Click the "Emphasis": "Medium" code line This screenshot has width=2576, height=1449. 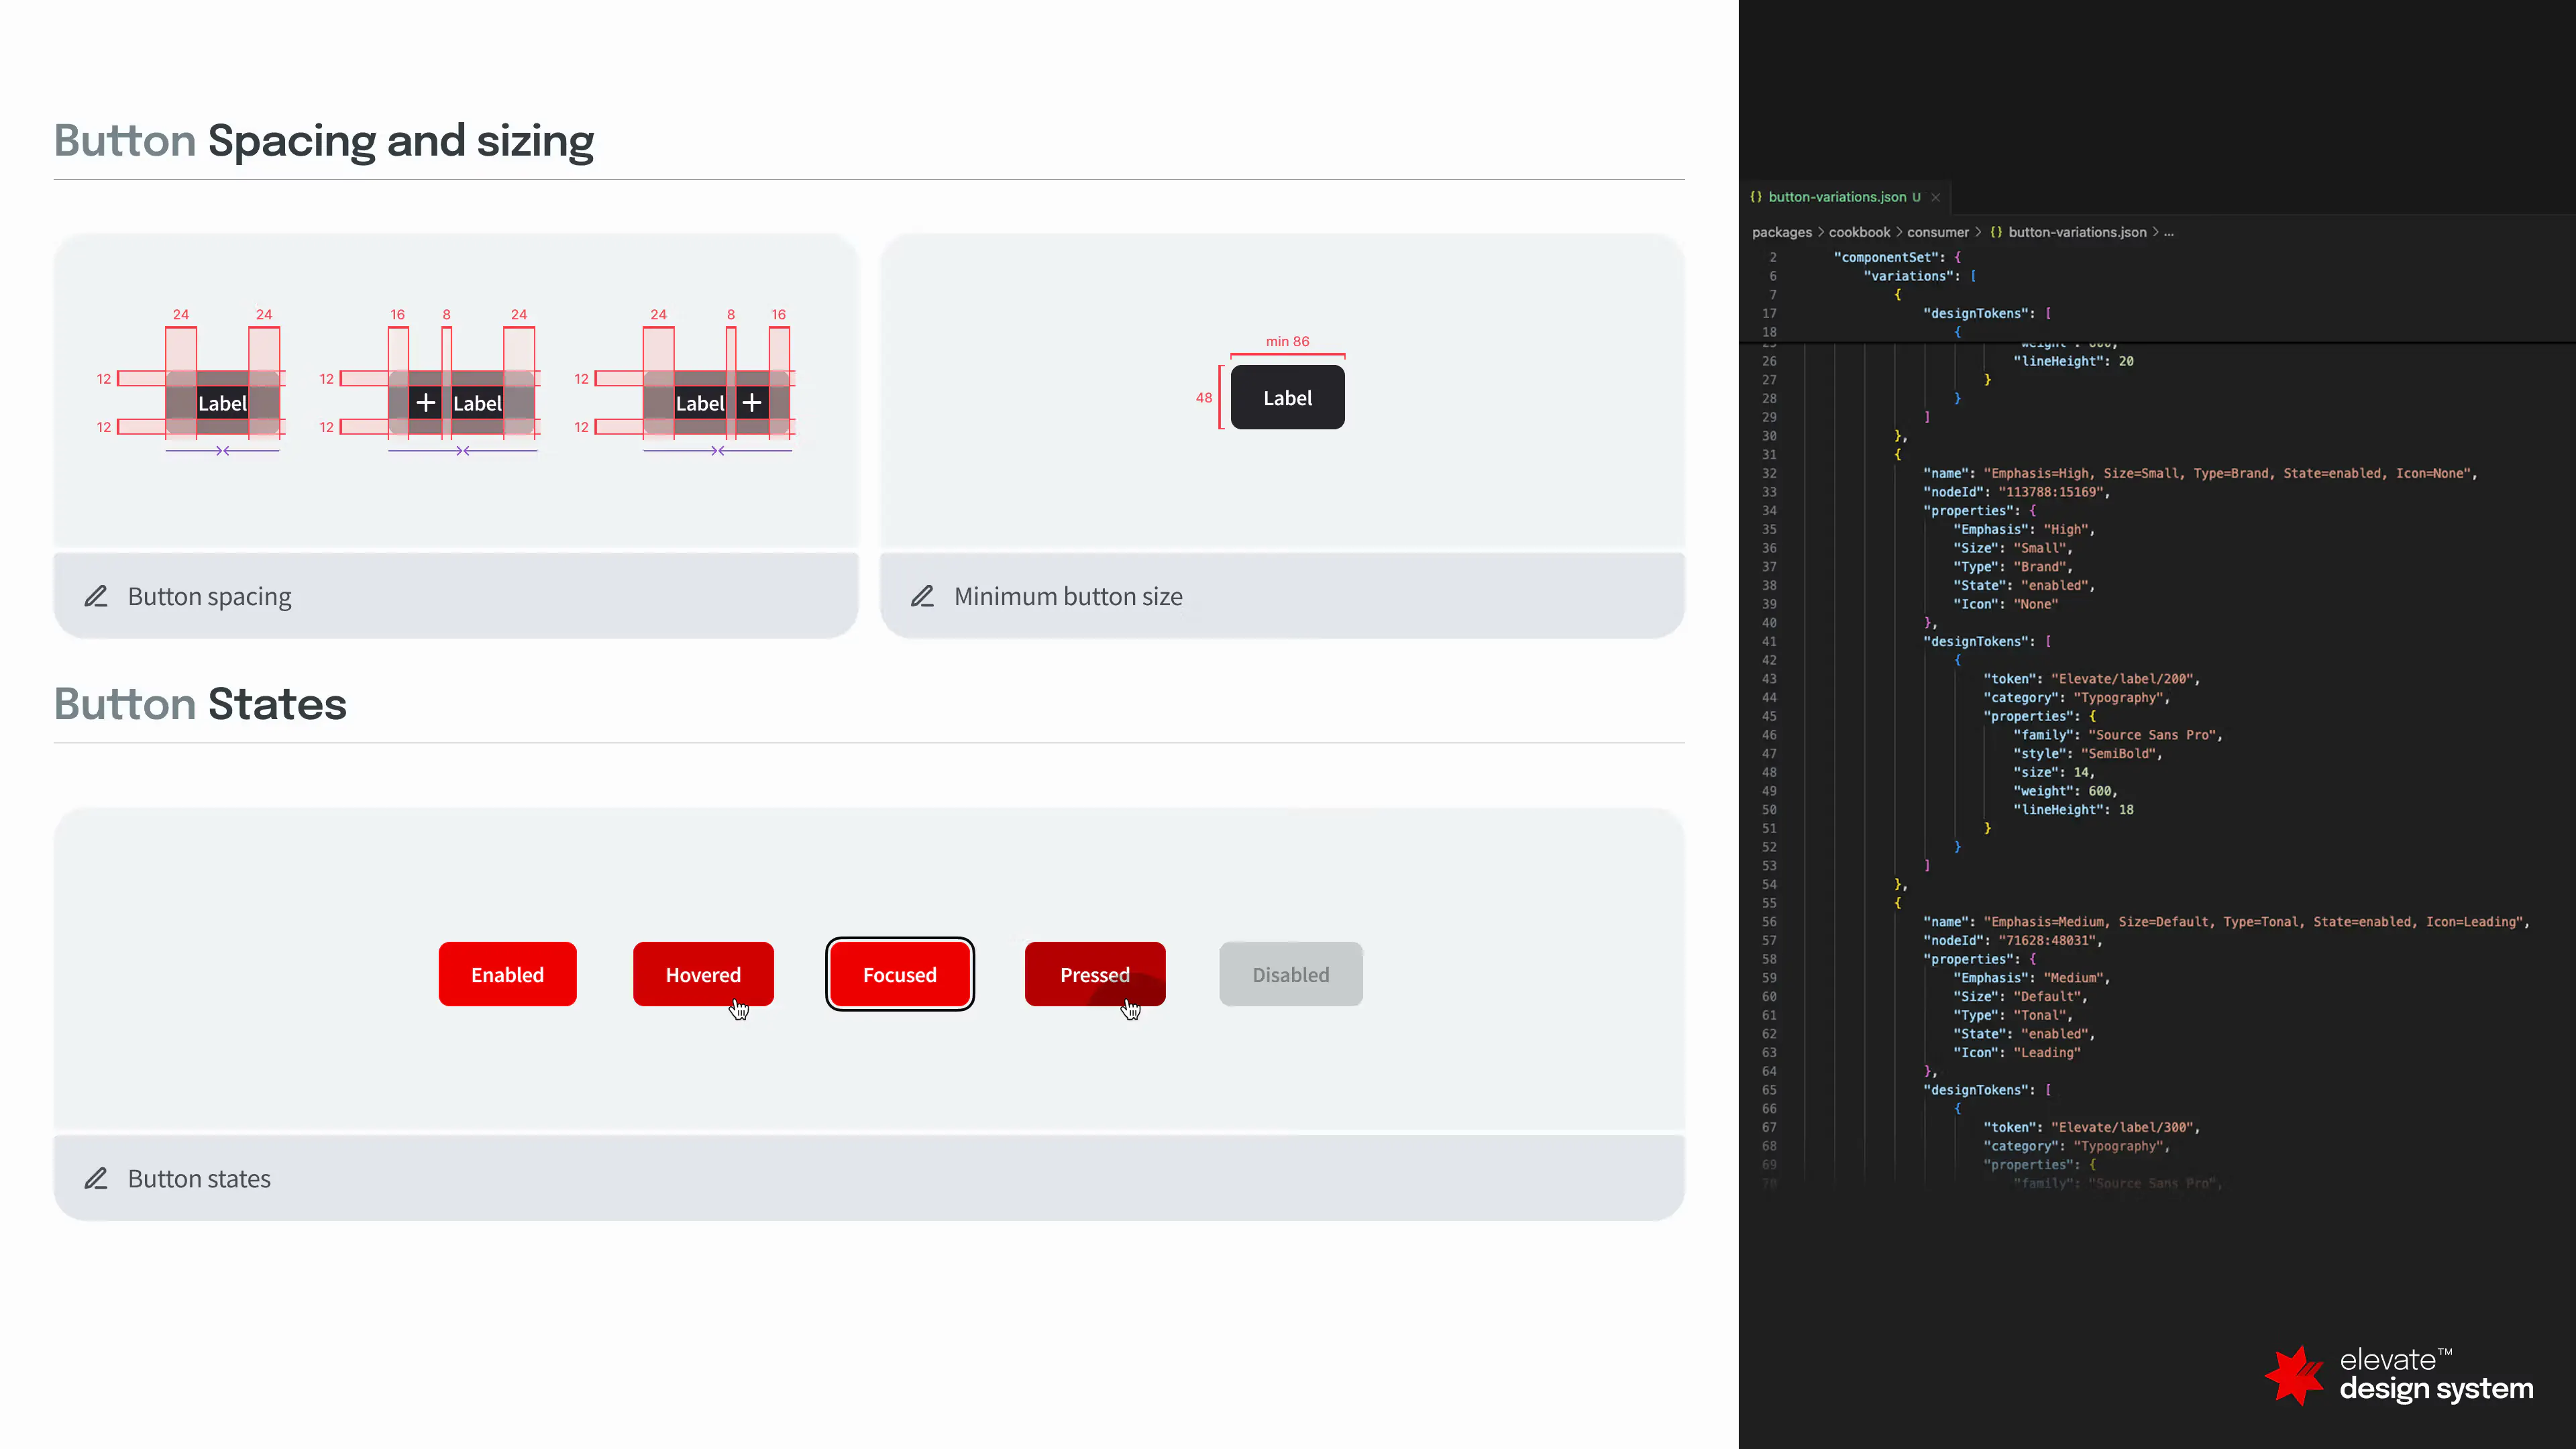2031,978
